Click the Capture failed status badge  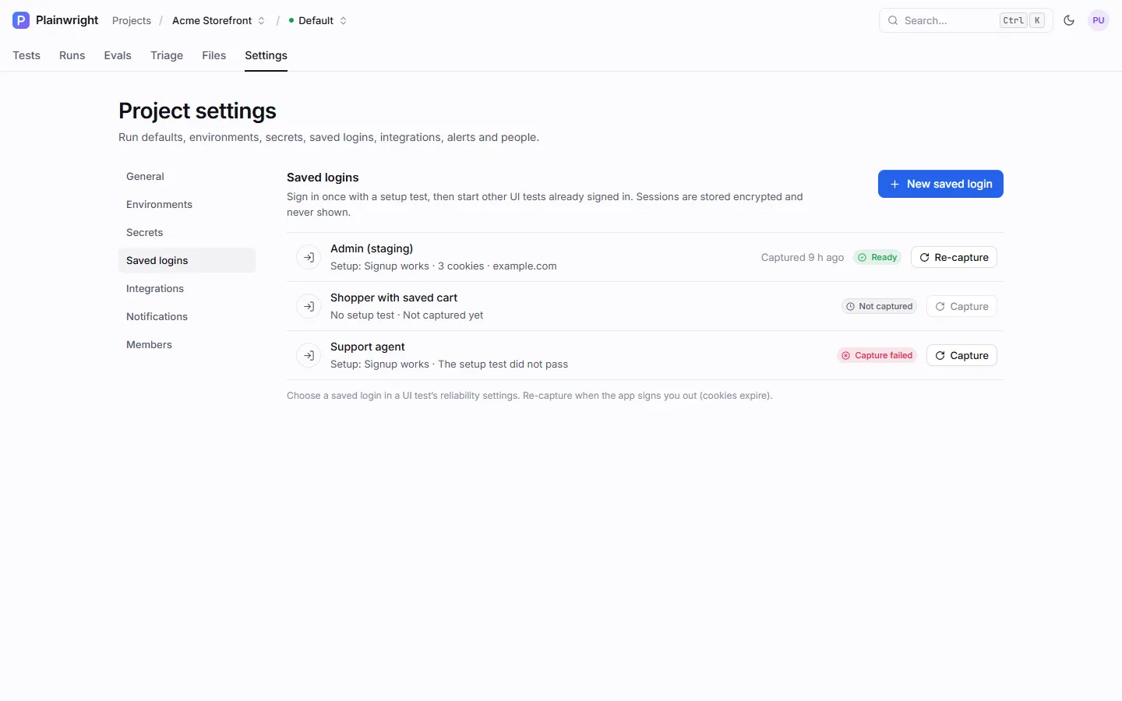pos(877,355)
